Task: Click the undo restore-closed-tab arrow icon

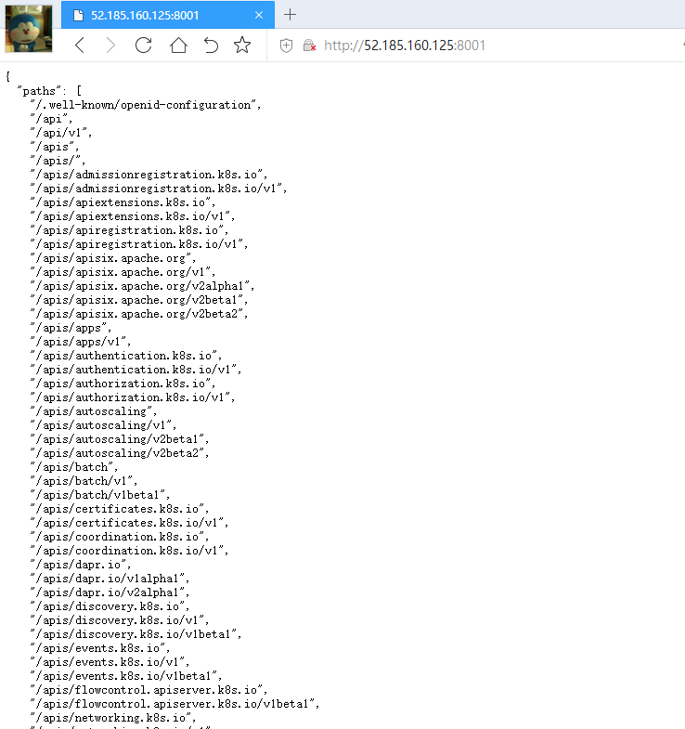Action: click(x=211, y=46)
